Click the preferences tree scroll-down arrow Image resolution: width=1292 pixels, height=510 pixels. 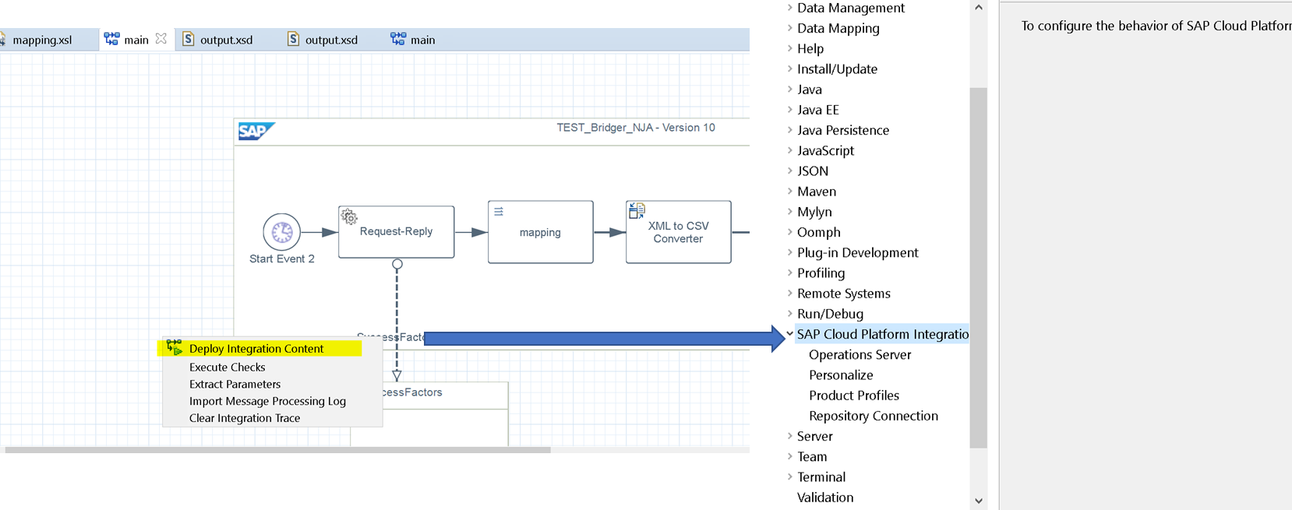pos(979,501)
